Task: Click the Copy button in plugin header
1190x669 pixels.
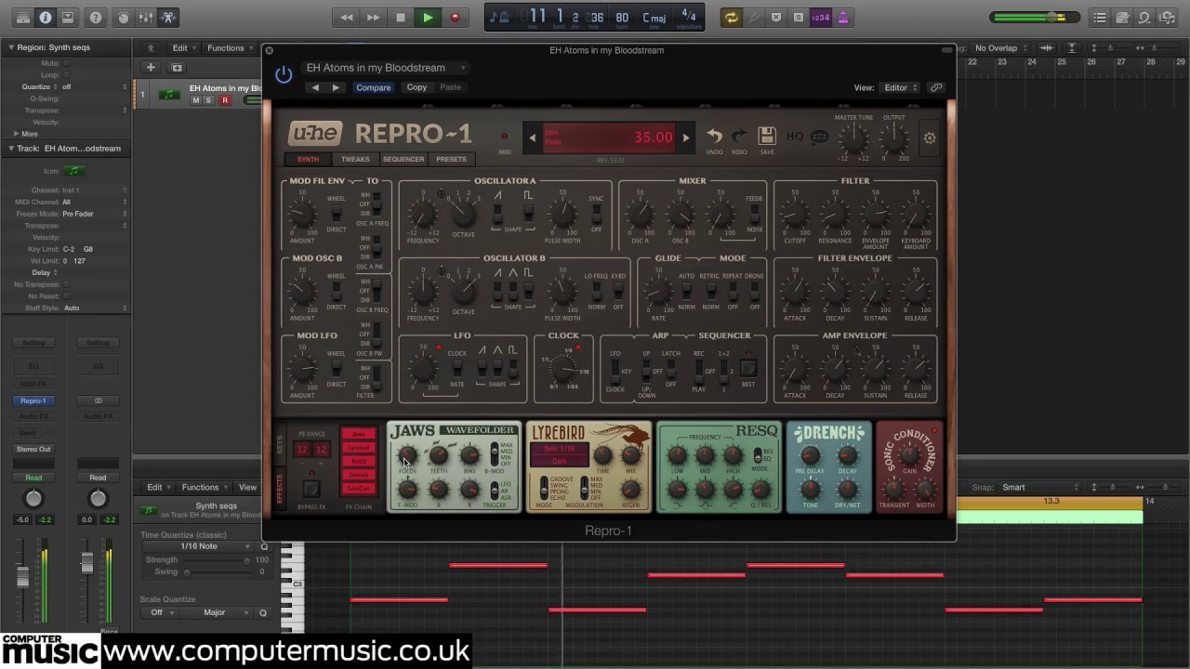Action: coord(416,87)
